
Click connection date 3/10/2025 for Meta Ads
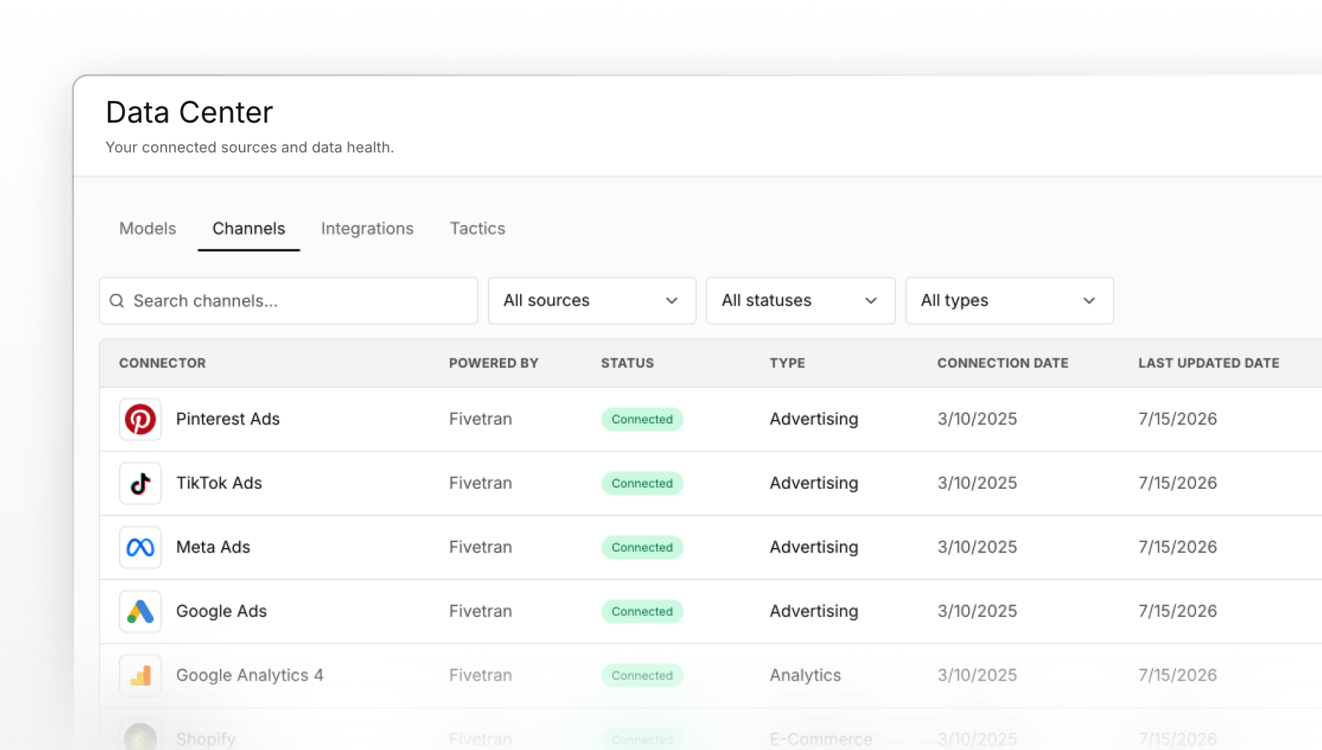tap(977, 547)
